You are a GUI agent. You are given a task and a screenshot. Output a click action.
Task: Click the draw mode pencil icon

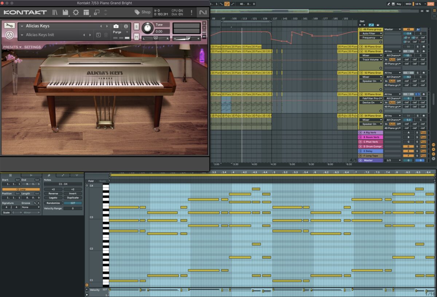coord(388,4)
